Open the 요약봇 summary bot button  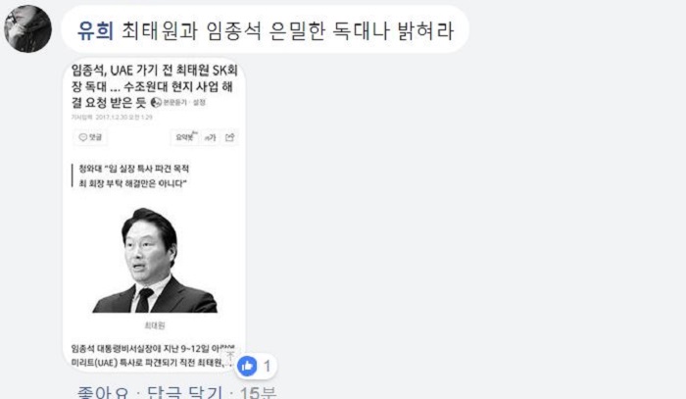point(185,137)
